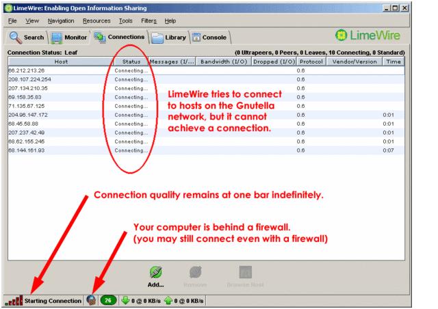Sort by the Time column header
The height and width of the screenshot is (309, 438).
394,62
